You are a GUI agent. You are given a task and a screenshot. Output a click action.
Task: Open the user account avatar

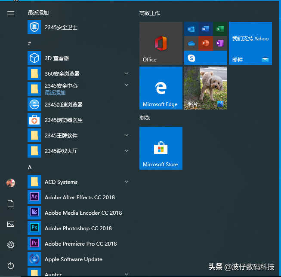pyautogui.click(x=11, y=183)
